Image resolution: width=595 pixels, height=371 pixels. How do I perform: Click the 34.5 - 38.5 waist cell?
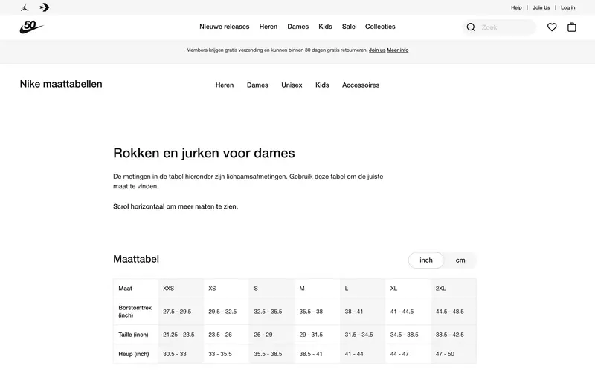(408, 335)
